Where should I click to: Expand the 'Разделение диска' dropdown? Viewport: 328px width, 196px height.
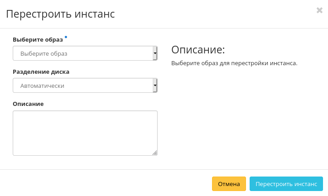[x=85, y=86]
